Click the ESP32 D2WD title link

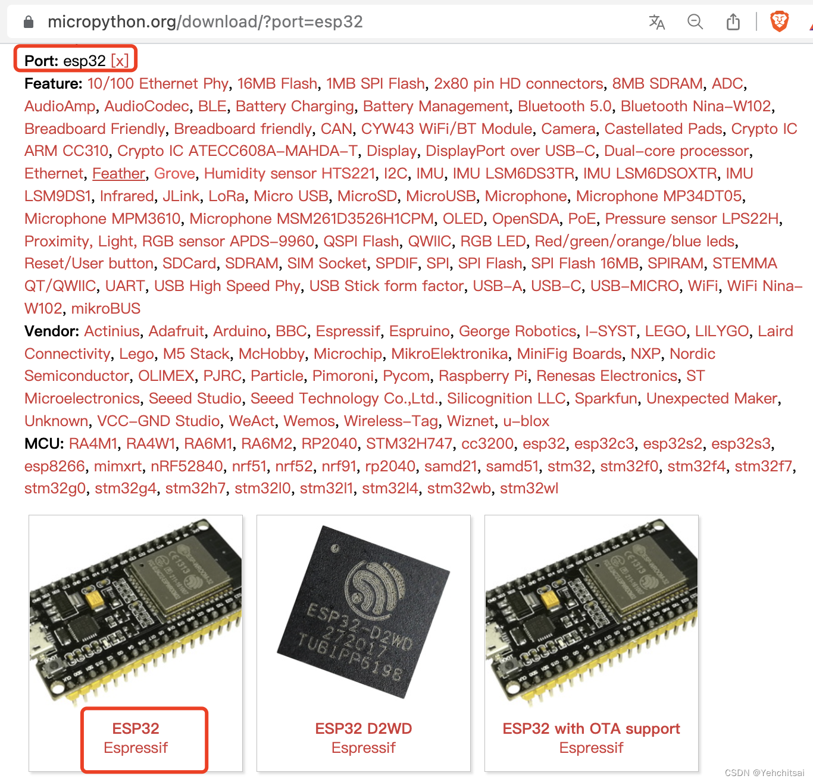pyautogui.click(x=364, y=728)
